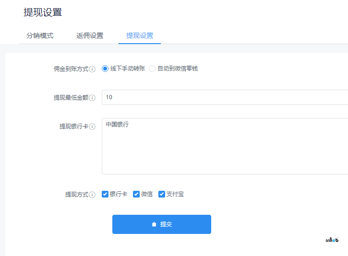Open the 分销模式 tab
Viewport: 348px width, 256px height.
[x=40, y=35]
